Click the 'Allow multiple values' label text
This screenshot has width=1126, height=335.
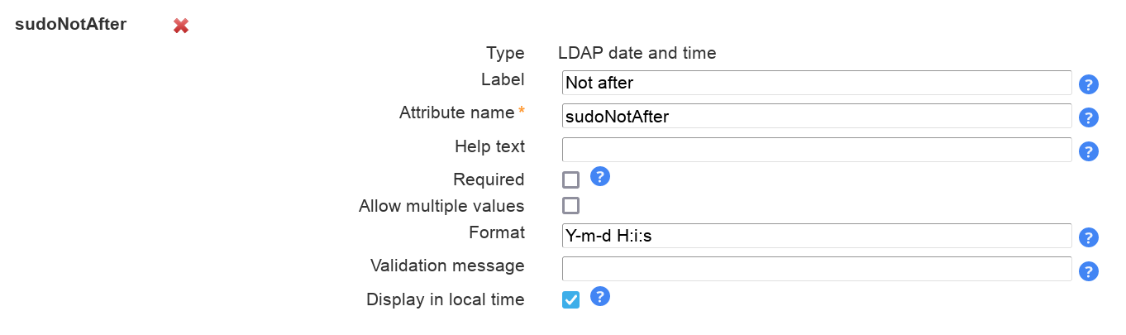441,205
